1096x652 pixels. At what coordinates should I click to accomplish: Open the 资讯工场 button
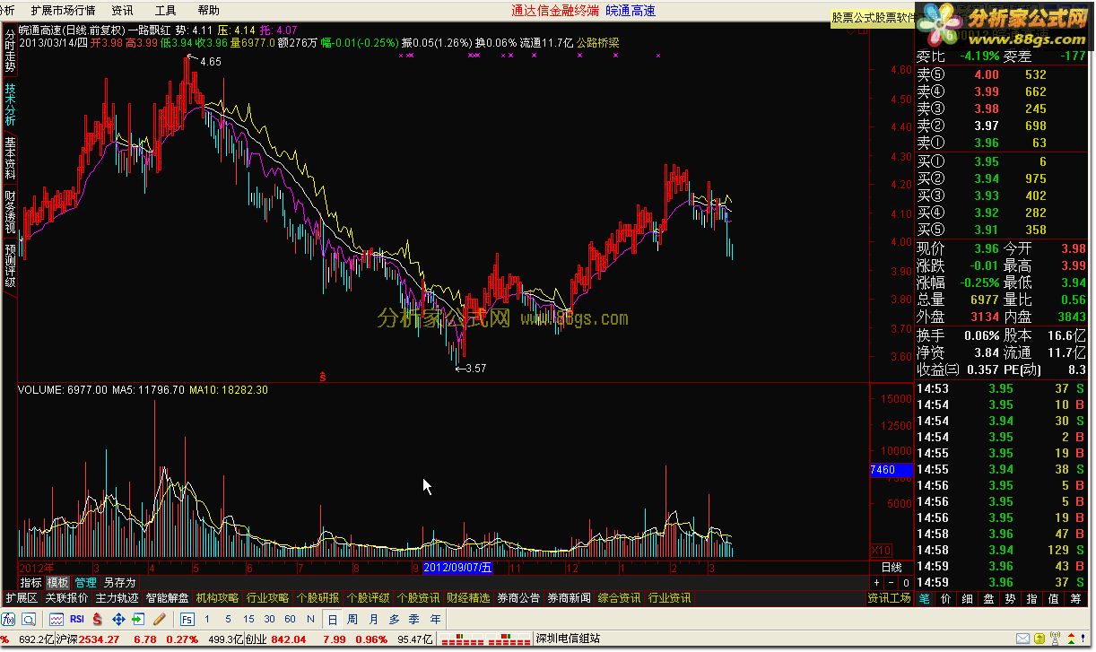coord(890,598)
